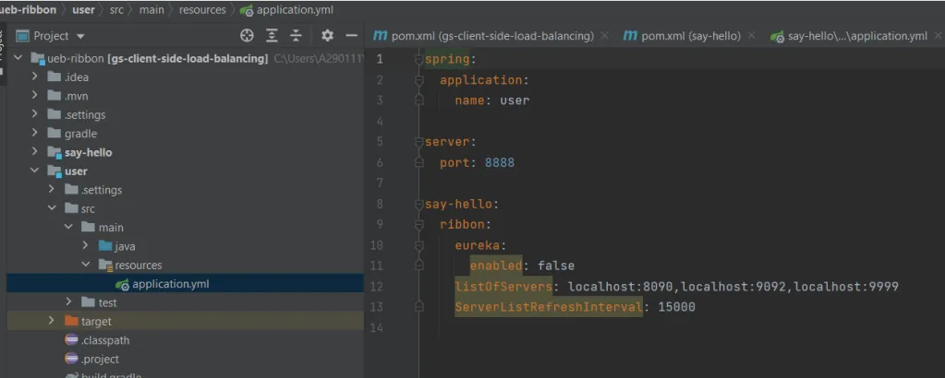Hide the Project tool window with minus icon

(x=352, y=36)
